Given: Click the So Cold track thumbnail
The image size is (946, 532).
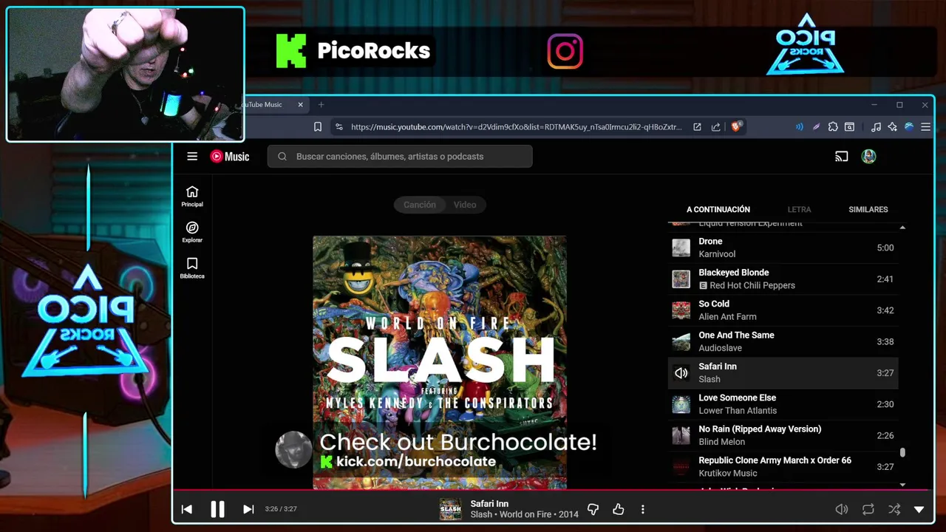Looking at the screenshot, I should click(681, 310).
